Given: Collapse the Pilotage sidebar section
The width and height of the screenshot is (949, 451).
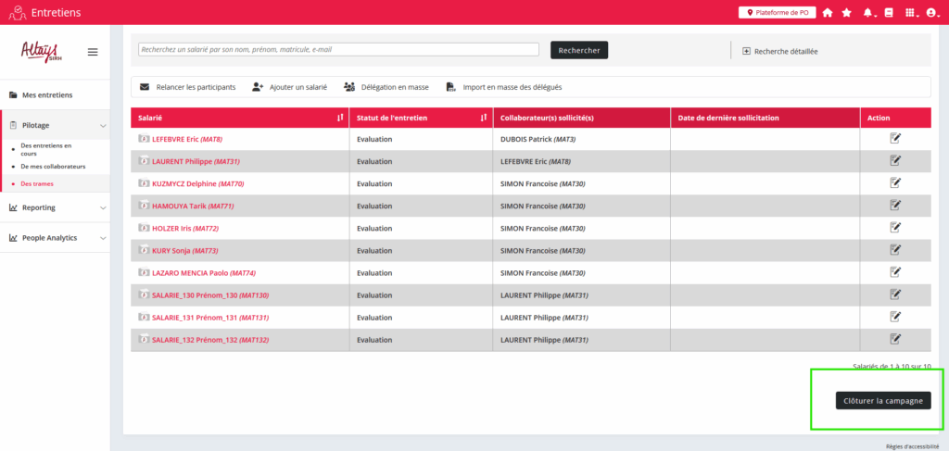Looking at the screenshot, I should [x=103, y=125].
